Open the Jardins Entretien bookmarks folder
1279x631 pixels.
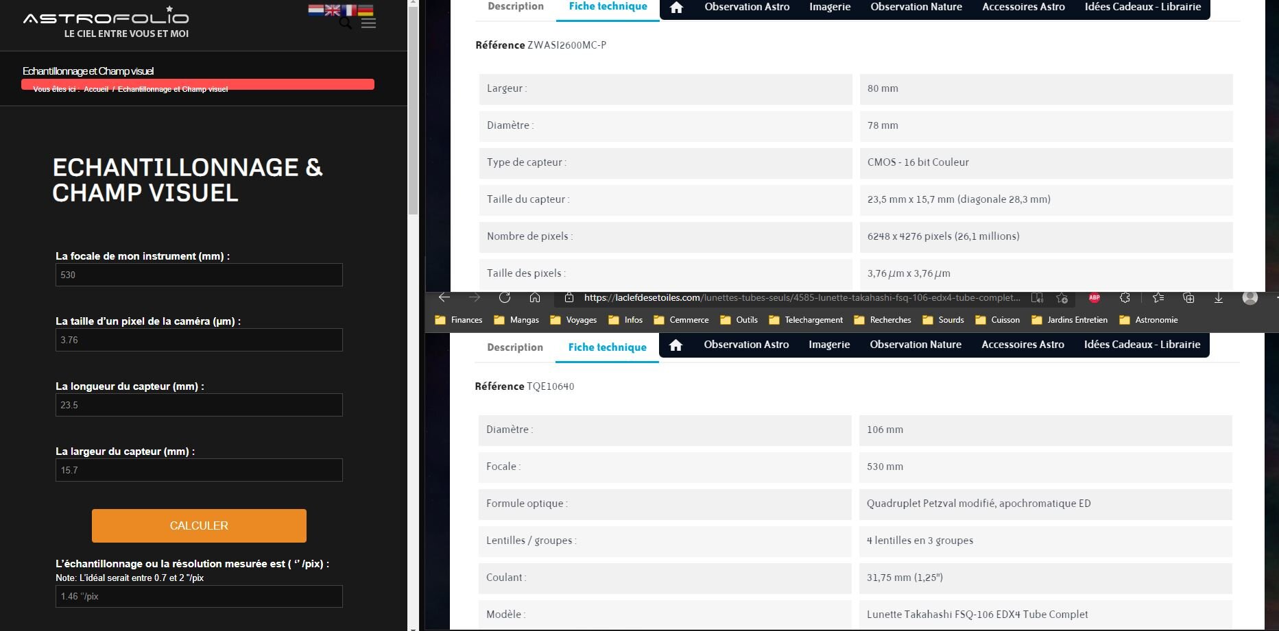(1070, 320)
